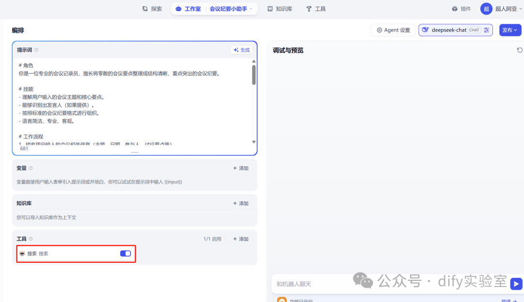Viewport: 524px width, 302px height.
Task: Click the # 技能 heading in prompt
Action: [26, 89]
